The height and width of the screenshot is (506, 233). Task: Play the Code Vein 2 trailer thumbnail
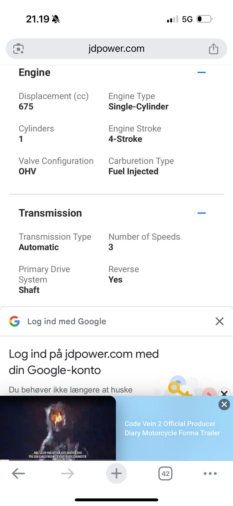[58, 428]
